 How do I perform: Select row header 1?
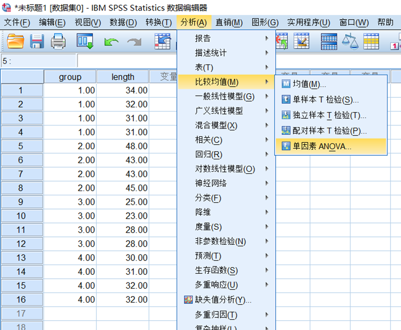(22, 90)
